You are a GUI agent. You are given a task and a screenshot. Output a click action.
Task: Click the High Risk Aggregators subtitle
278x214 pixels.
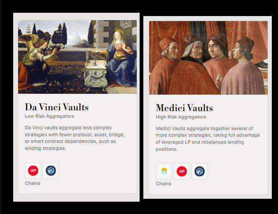181,117
